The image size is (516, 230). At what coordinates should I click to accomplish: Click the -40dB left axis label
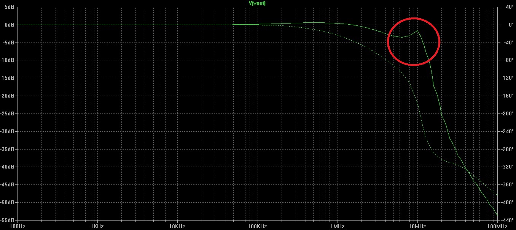[8, 167]
